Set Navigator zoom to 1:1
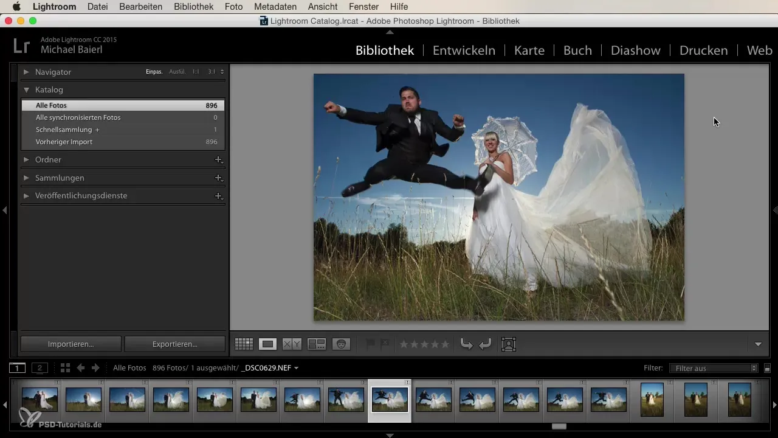 [x=196, y=72]
